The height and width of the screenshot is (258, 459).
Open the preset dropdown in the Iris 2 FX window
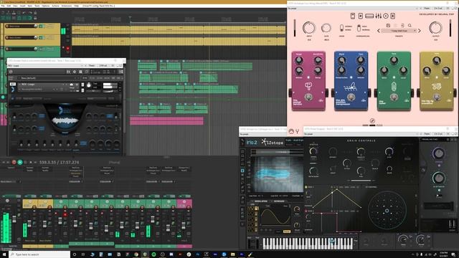(x=262, y=134)
